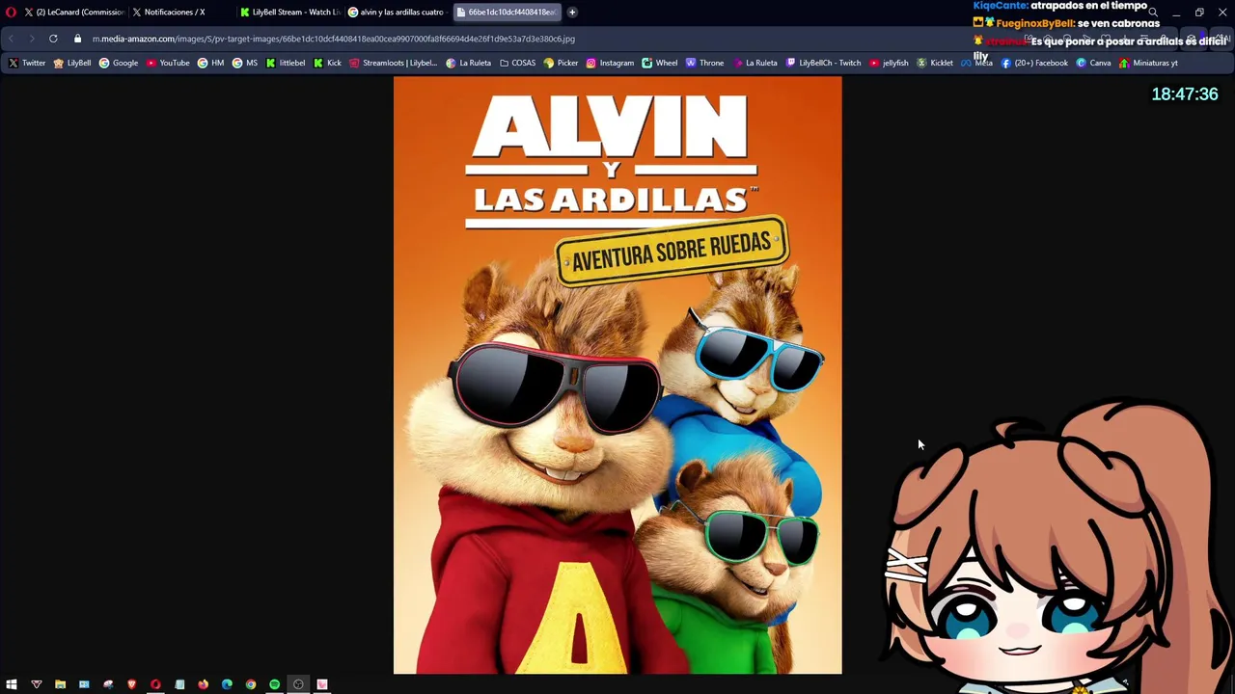Screen dimensions: 1235x694
Task: Open Firefox from the taskbar
Action: [x=204, y=684]
